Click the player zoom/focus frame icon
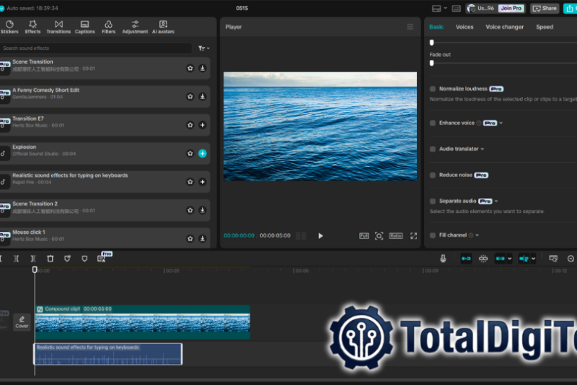Image resolution: width=577 pixels, height=385 pixels. [x=379, y=235]
